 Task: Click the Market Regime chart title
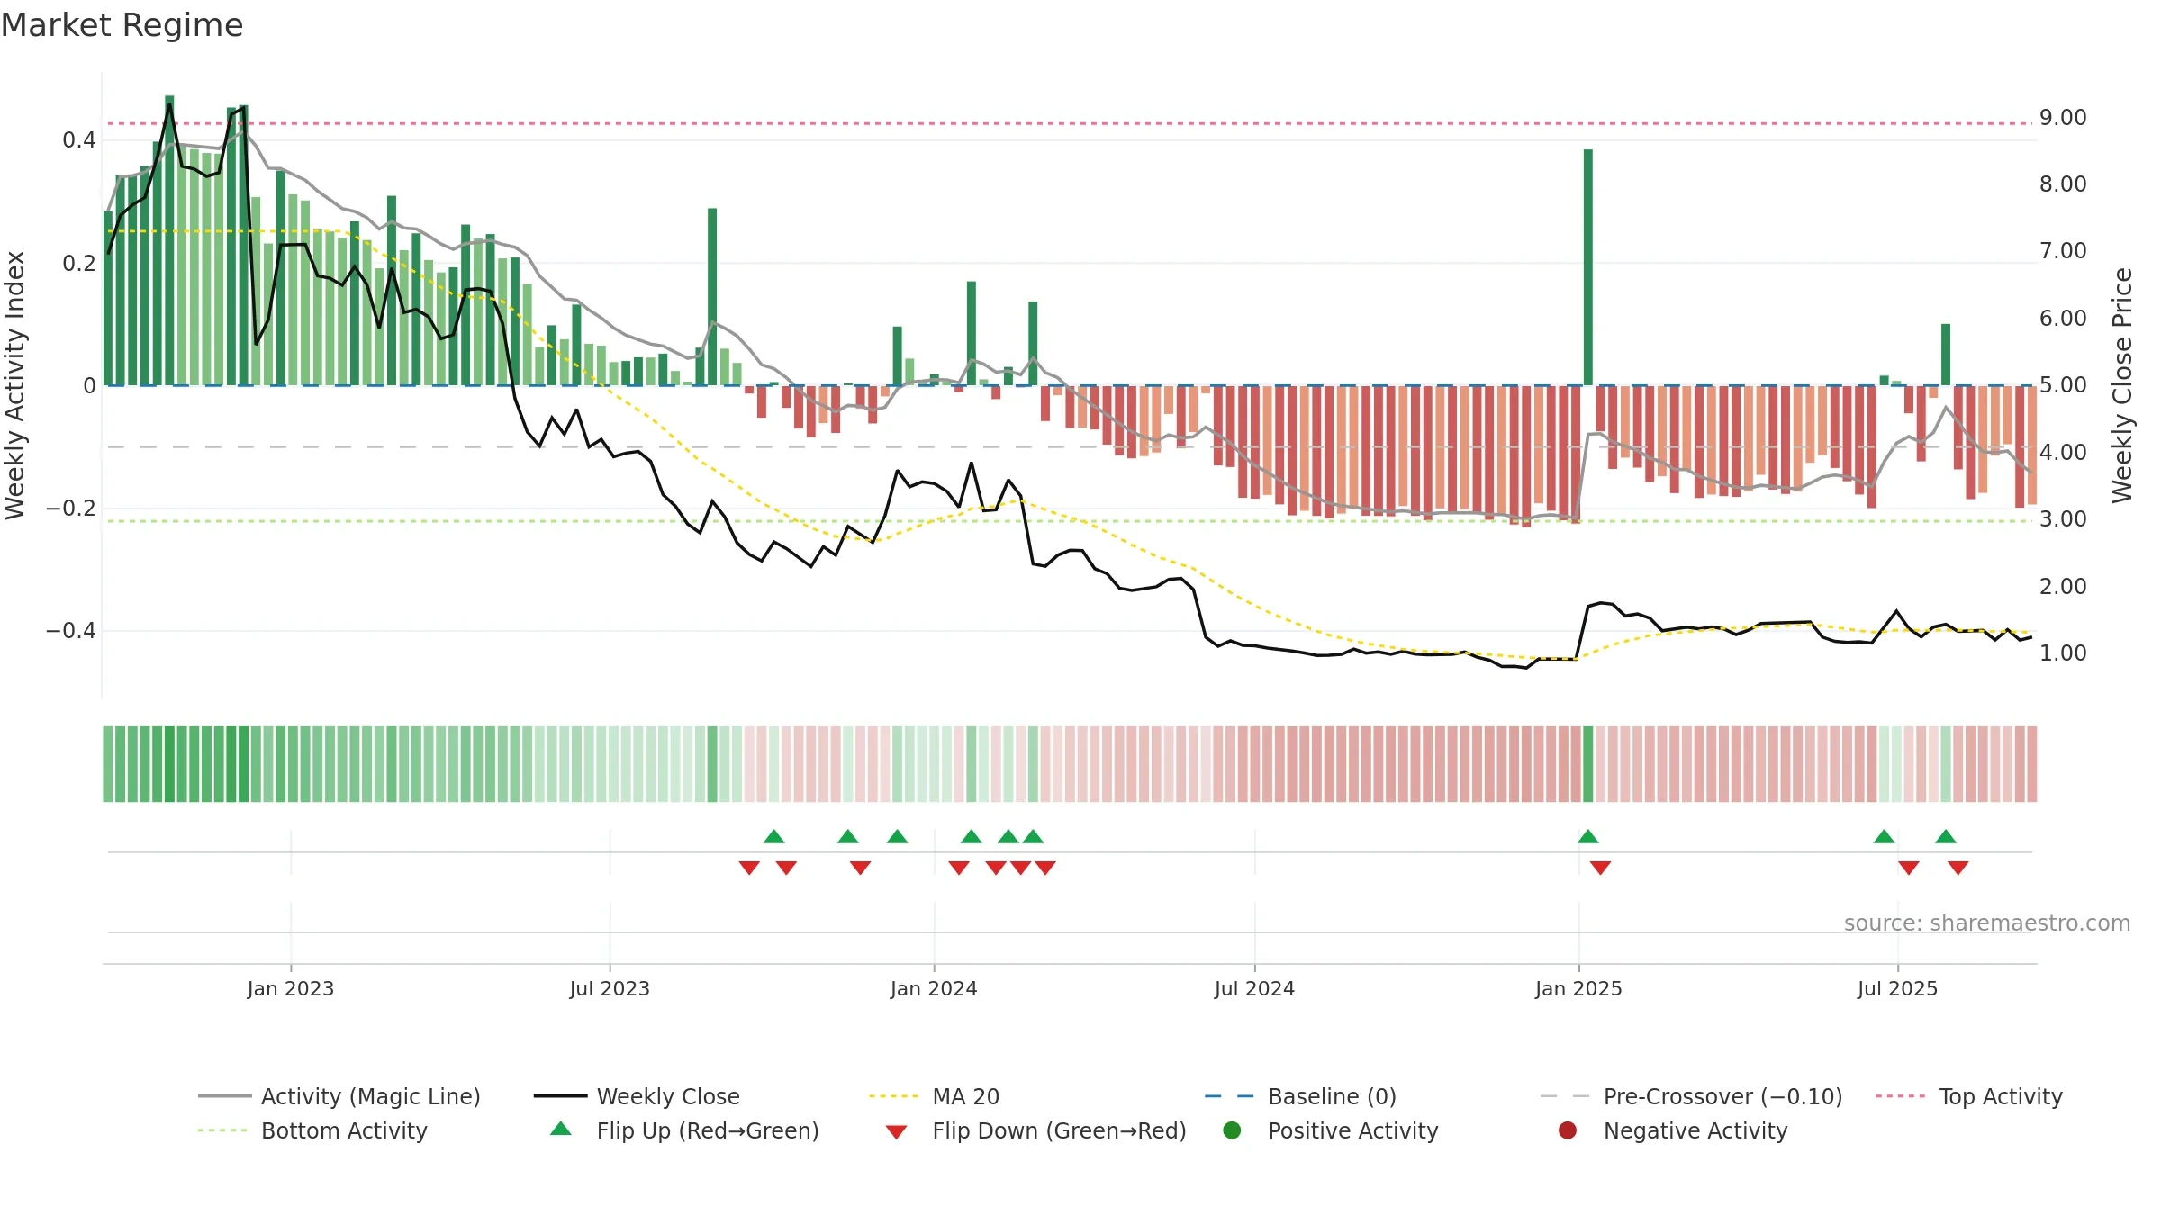click(x=122, y=25)
